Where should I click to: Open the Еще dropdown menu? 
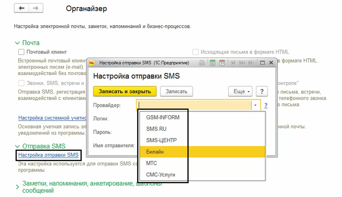click(x=240, y=92)
